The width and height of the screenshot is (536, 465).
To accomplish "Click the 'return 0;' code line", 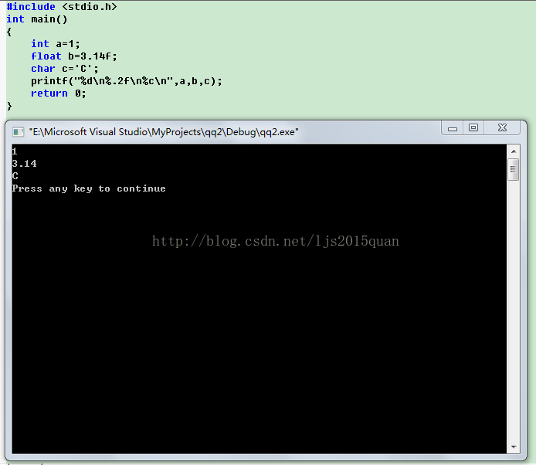I will click(59, 93).
